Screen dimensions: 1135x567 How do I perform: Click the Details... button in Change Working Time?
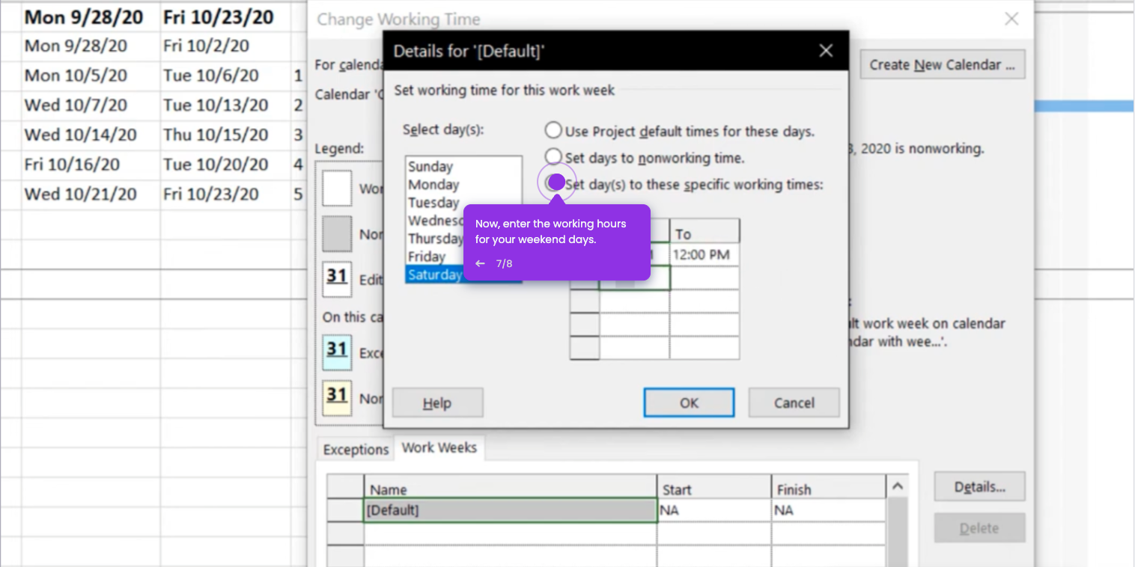979,487
